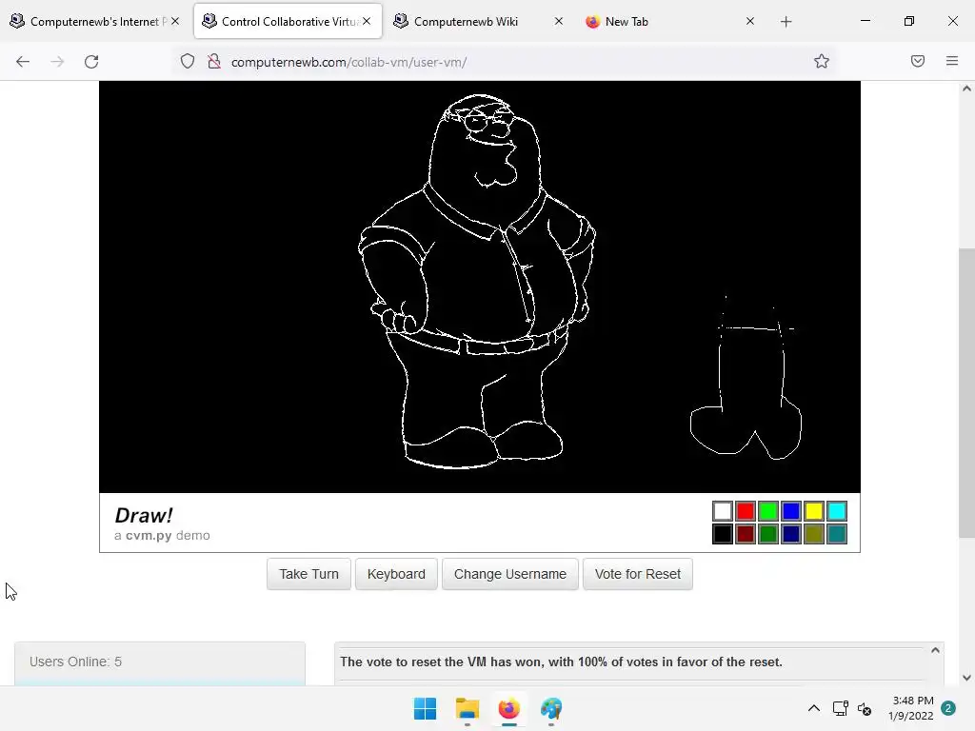Viewport: 975px width, 731px height.
Task: Open the clock showing 3:48 PM
Action: 911,708
